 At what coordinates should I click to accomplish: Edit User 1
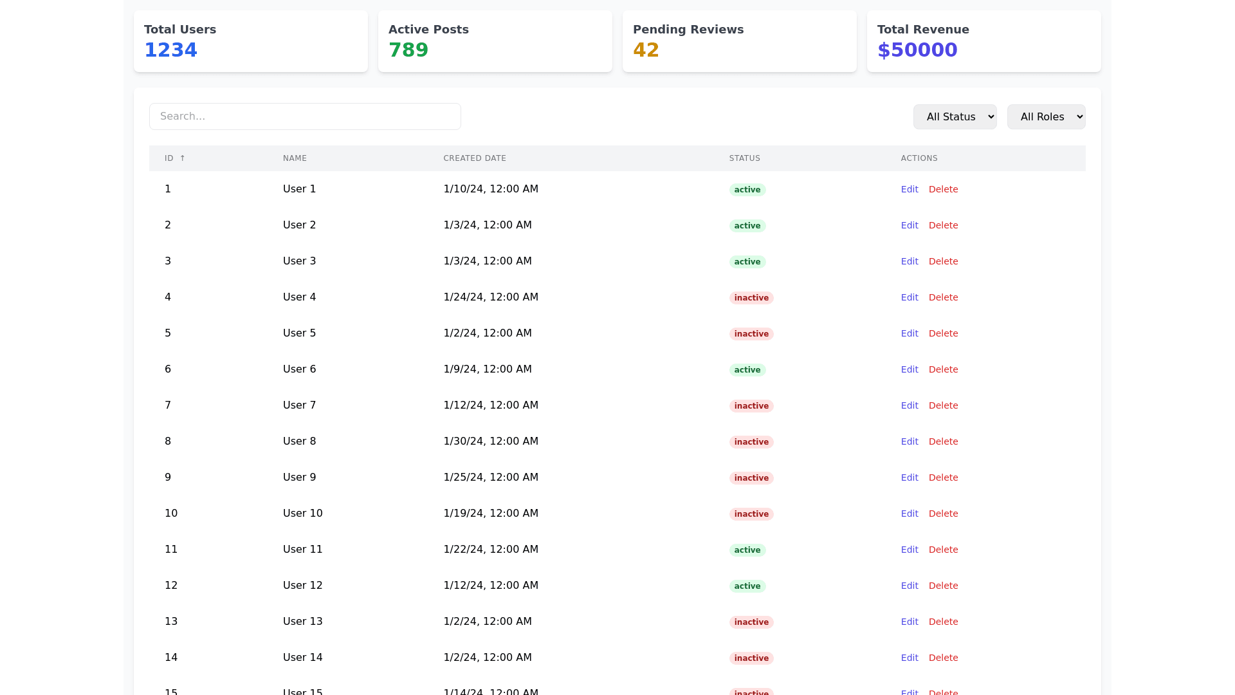tap(909, 189)
